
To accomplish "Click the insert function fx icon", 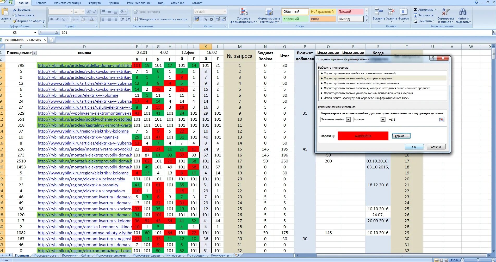I will click(57, 33).
